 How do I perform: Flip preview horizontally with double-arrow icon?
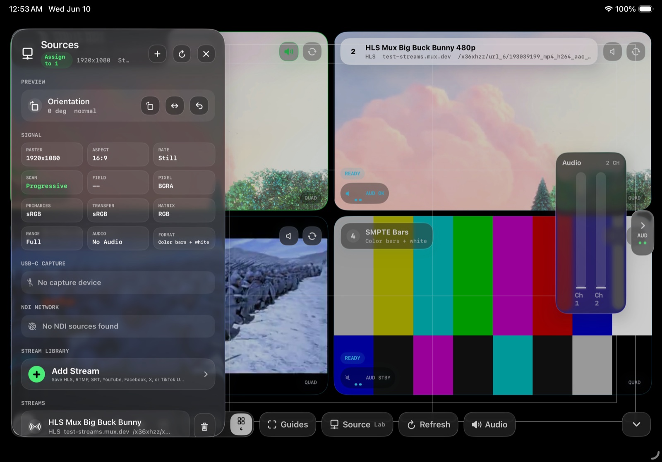[x=175, y=106]
